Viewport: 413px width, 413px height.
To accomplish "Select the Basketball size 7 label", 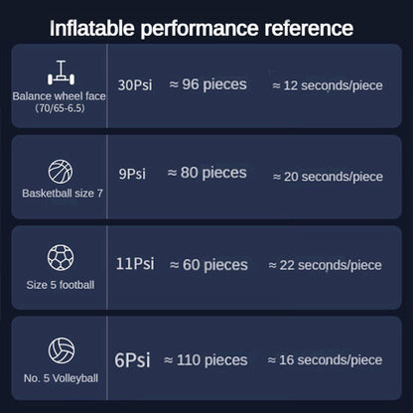I will [63, 194].
